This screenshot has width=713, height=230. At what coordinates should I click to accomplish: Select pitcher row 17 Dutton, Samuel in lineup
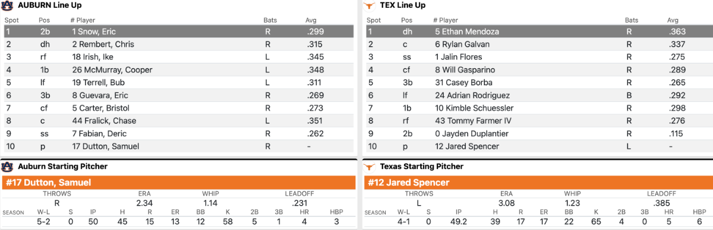point(178,146)
